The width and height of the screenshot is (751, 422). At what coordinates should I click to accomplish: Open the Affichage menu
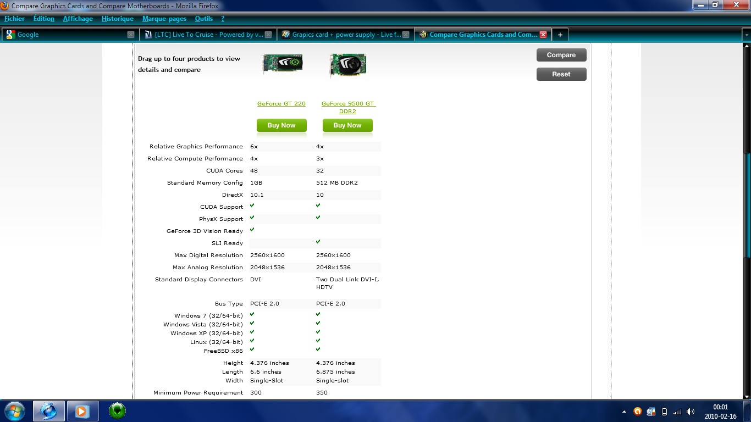pyautogui.click(x=78, y=19)
